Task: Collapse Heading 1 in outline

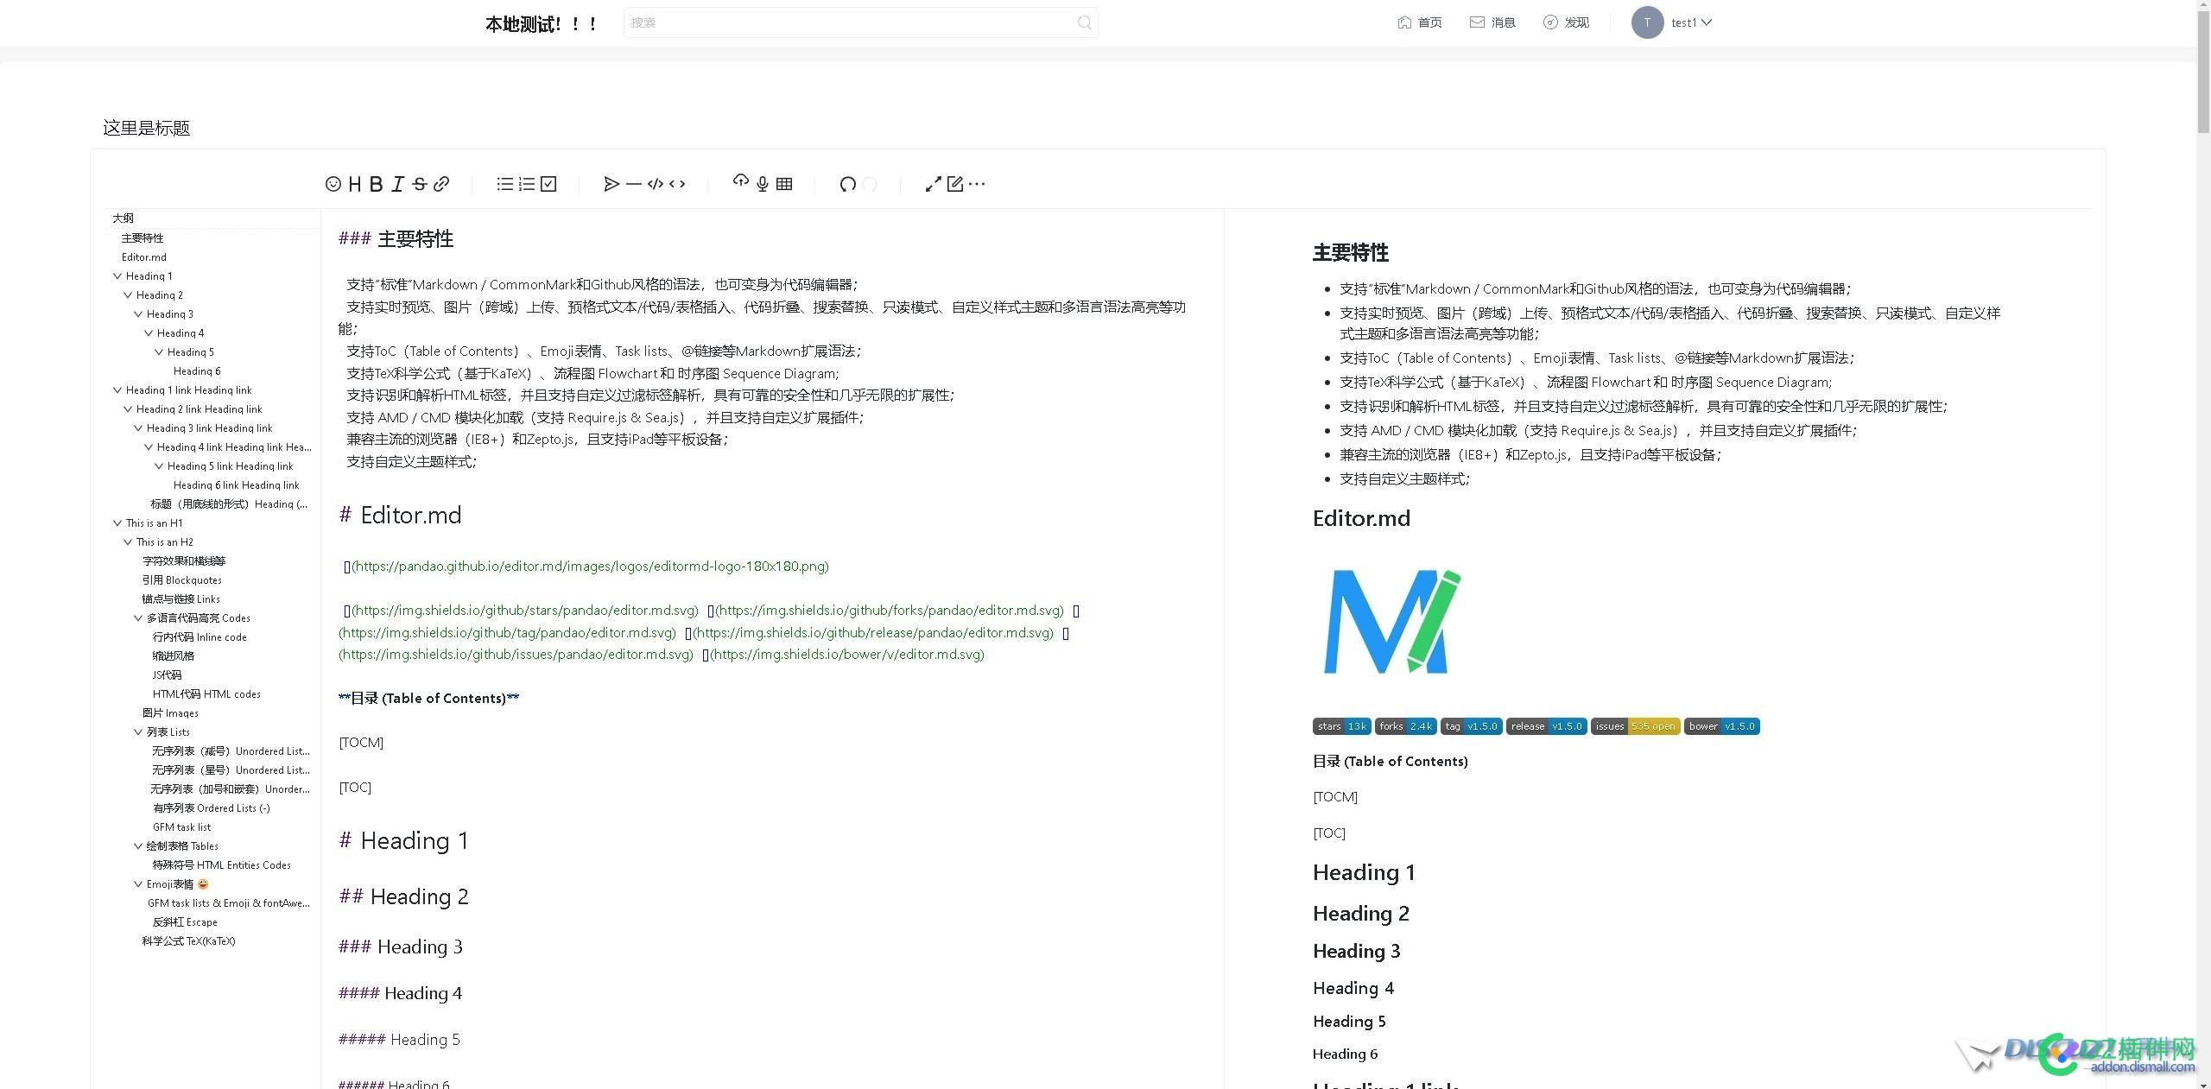Action: click(x=117, y=276)
